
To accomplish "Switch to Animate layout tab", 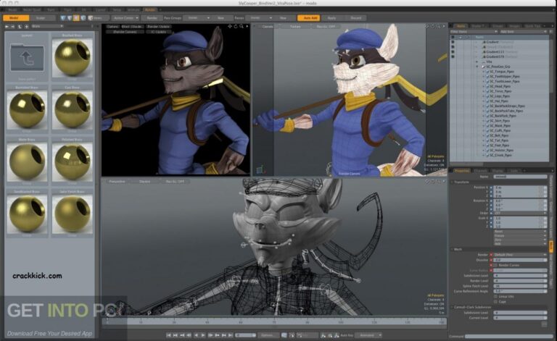I will tap(134, 9).
